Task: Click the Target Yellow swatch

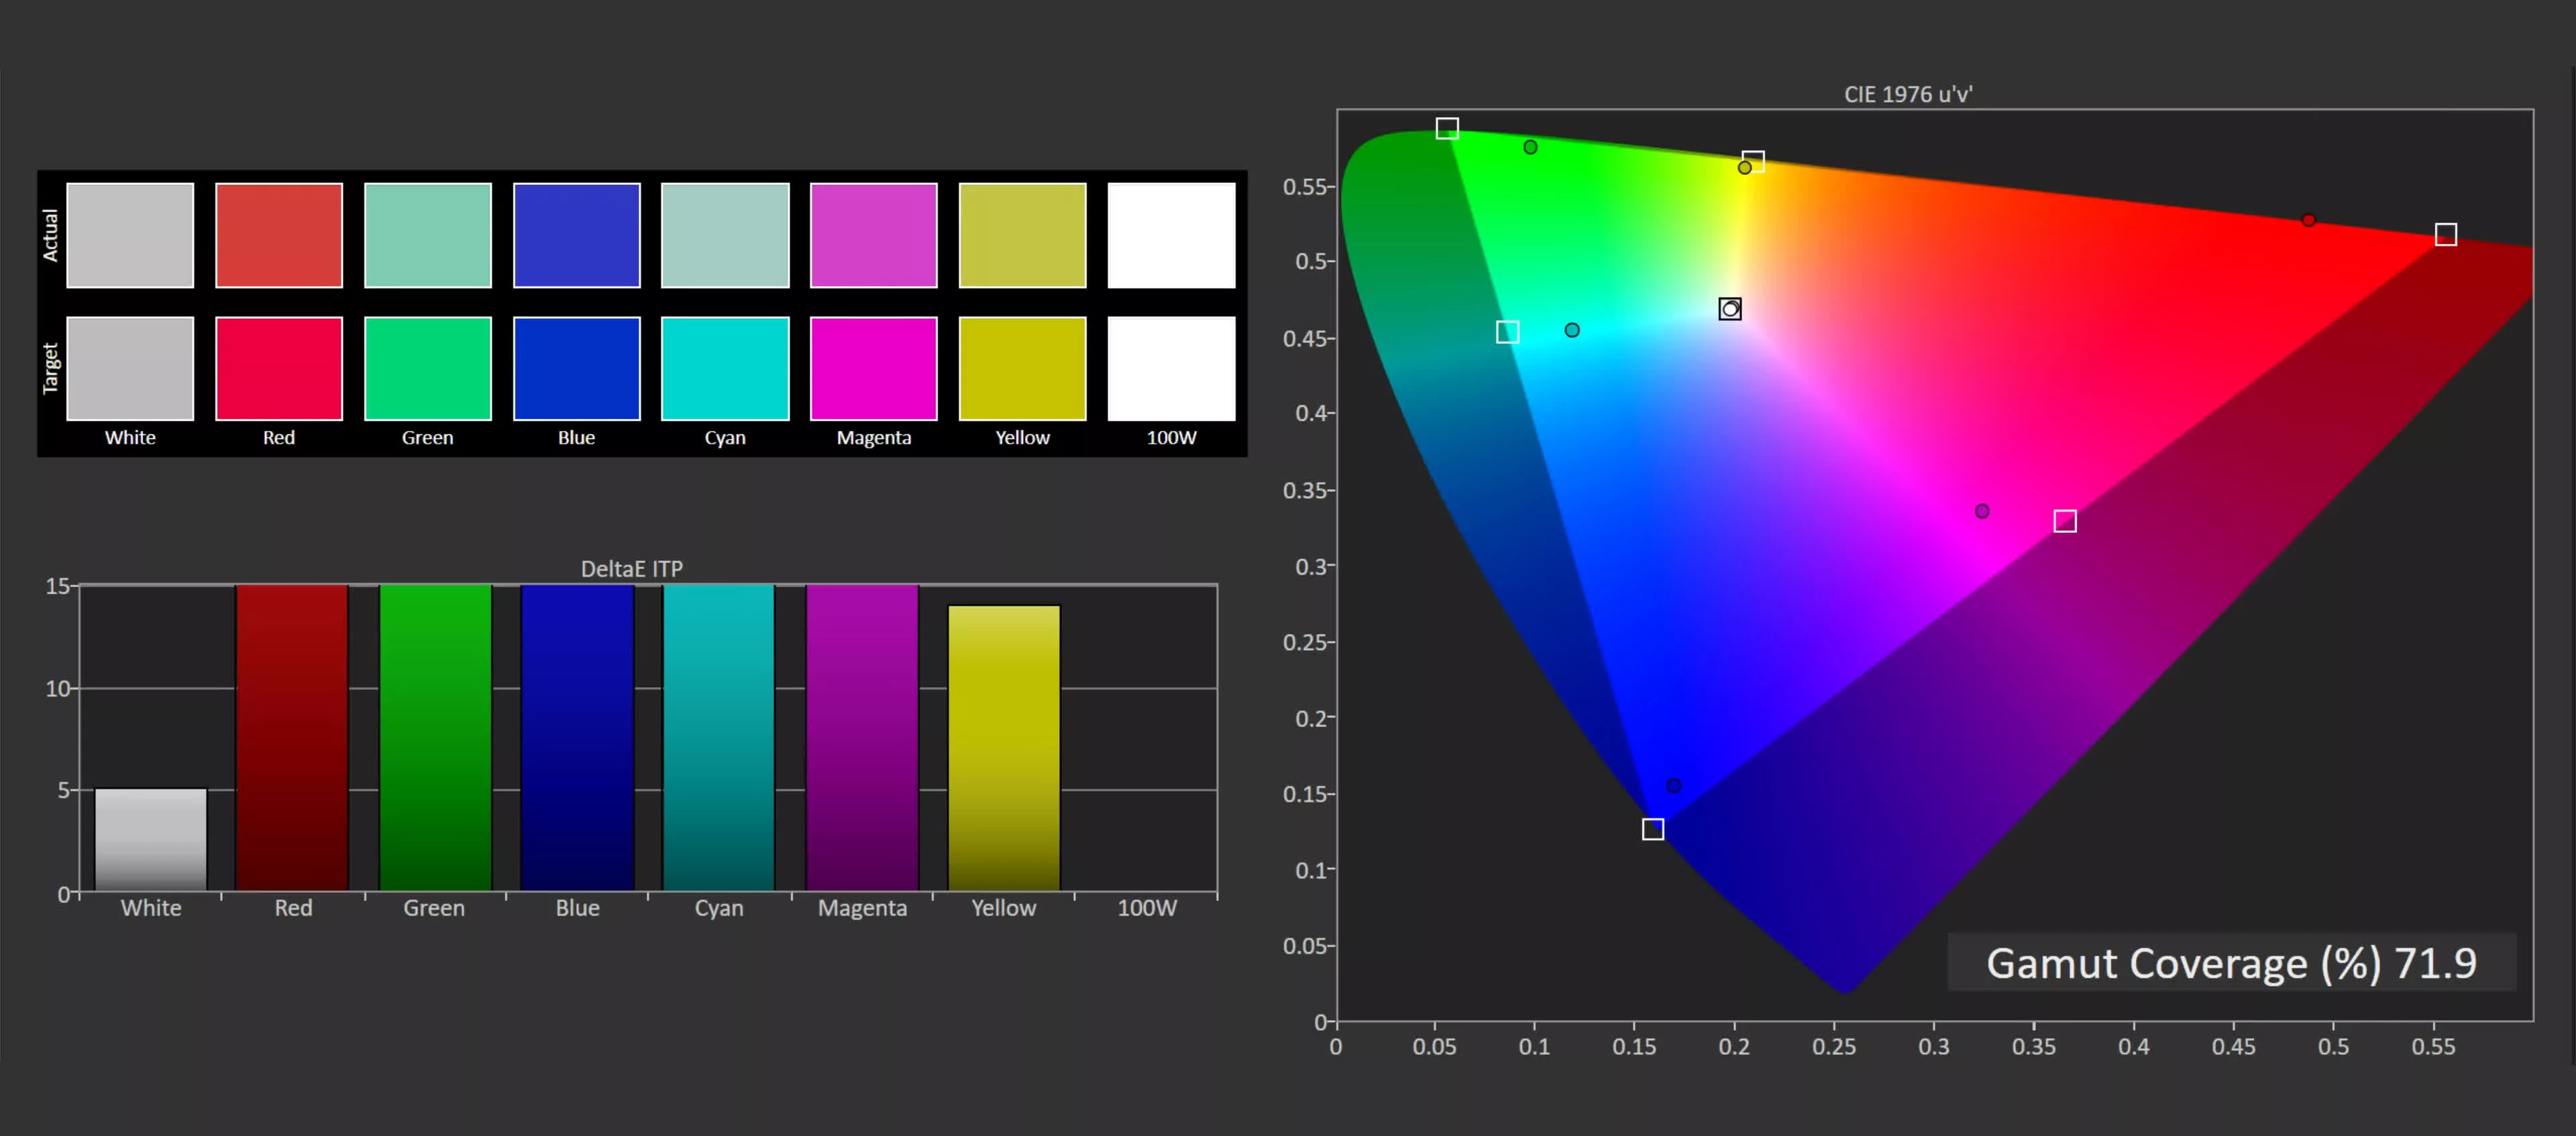Action: pos(1022,369)
